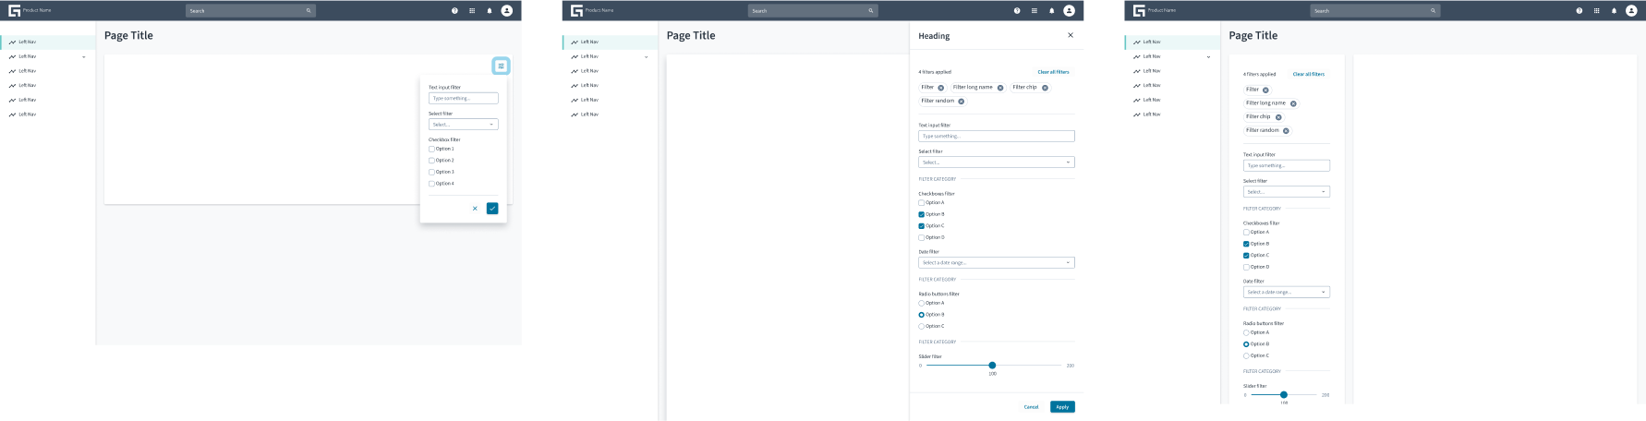Image resolution: width=1646 pixels, height=421 pixels.
Task: Select fifth Left Nav item in right mockup
Action: [1173, 100]
